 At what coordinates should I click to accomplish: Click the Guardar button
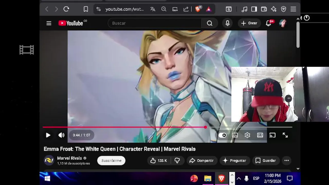(x=266, y=161)
